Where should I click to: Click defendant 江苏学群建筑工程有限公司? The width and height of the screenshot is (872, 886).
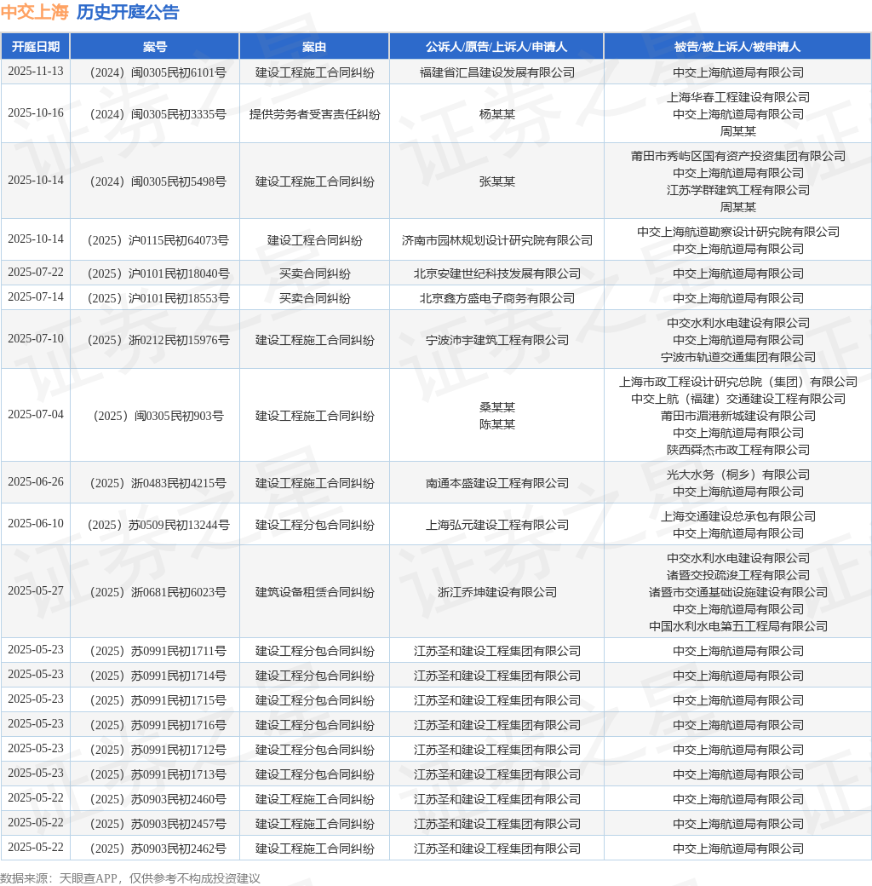[x=738, y=190]
